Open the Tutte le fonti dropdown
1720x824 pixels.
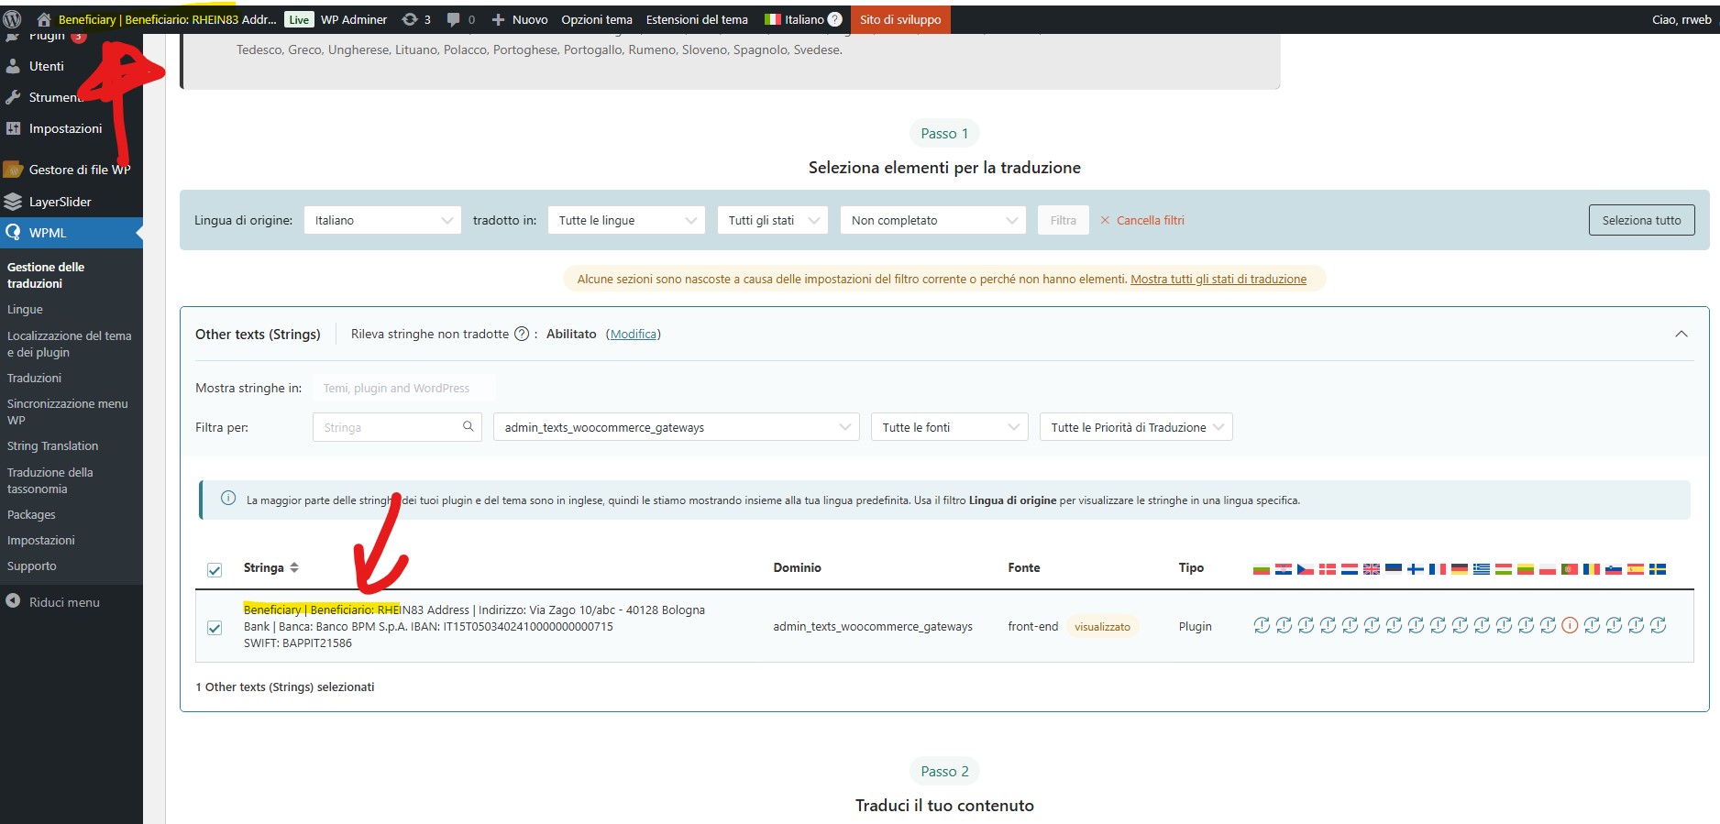[949, 427]
